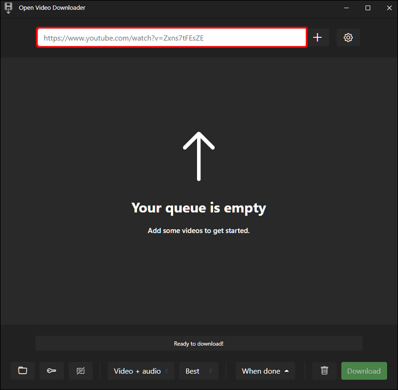Click the Your queue is empty heading
Viewport: 398px width, 390px height.
click(199, 208)
